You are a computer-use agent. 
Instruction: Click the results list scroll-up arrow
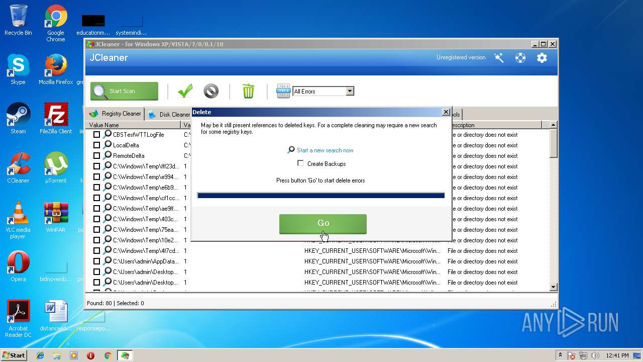tap(554, 125)
